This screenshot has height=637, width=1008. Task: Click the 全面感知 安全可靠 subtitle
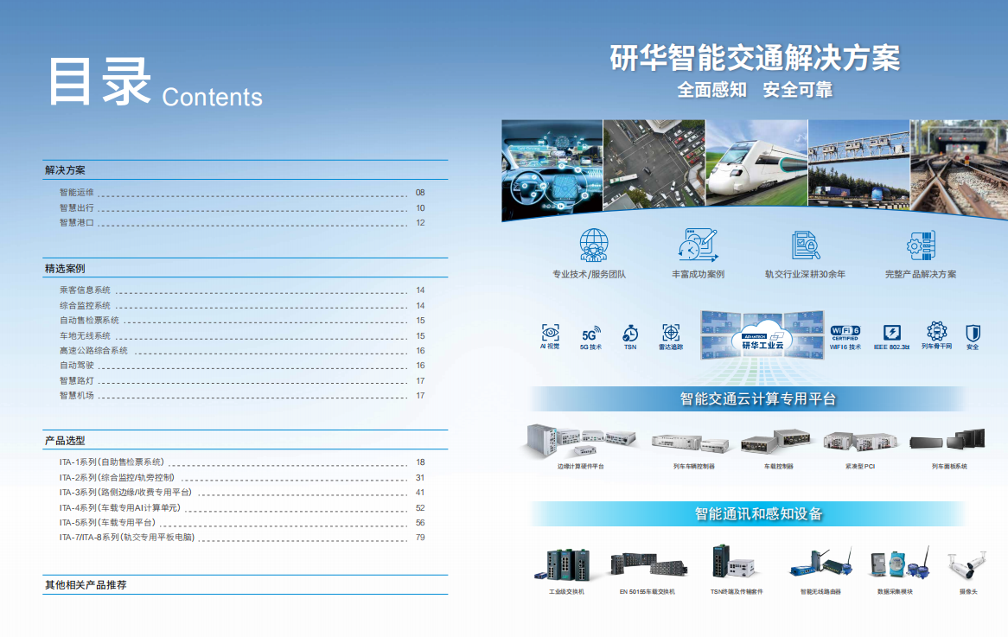point(755,89)
